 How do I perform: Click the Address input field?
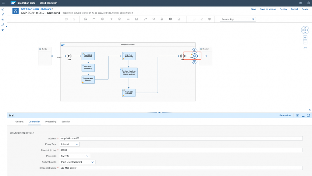pos(181,138)
